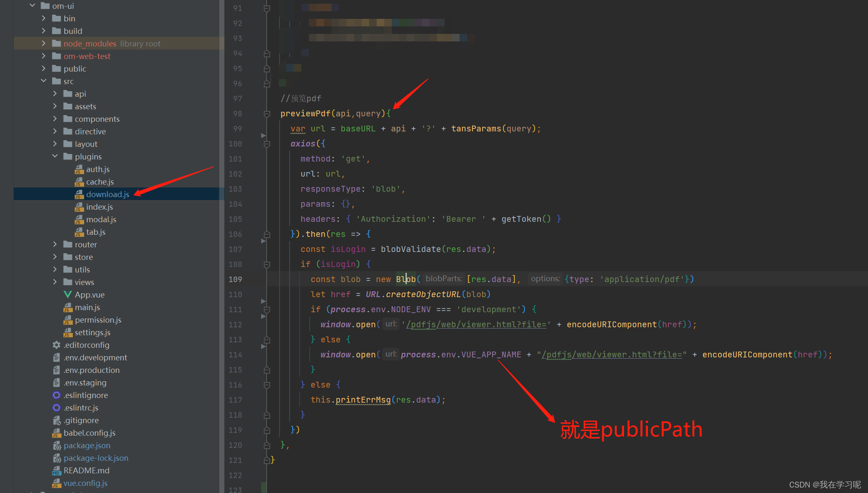Viewport: 868px width, 493px height.
Task: Select the store folder label
Action: [84, 257]
